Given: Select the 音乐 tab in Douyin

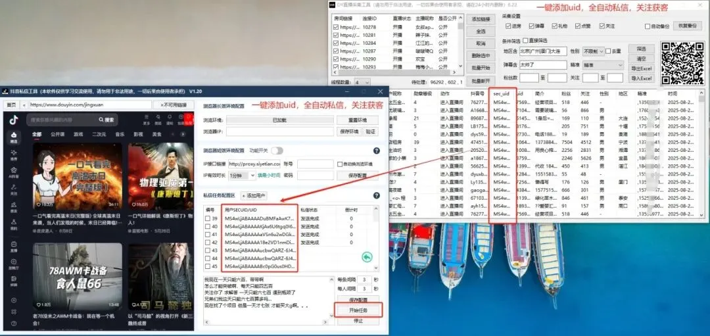Looking at the screenshot, I should [x=120, y=135].
